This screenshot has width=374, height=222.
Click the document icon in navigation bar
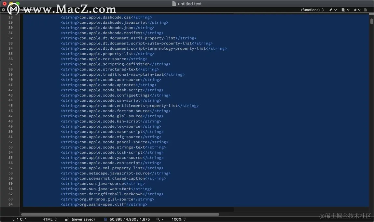pyautogui.click(x=366, y=10)
